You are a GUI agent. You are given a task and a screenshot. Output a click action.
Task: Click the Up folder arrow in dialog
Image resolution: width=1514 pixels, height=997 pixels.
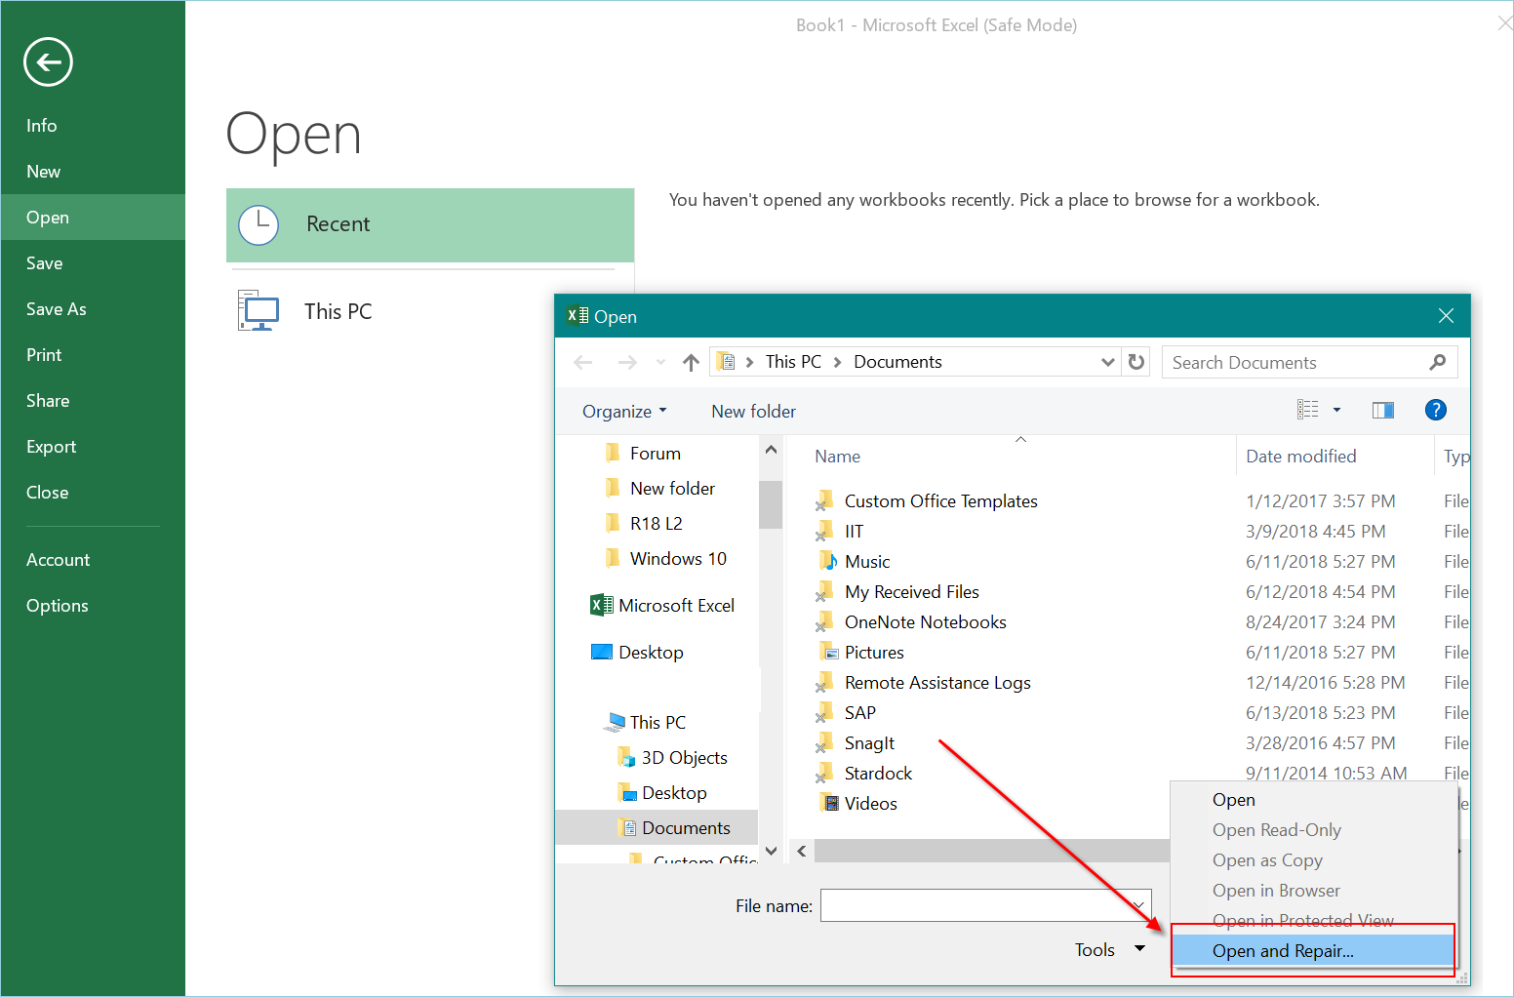[x=691, y=363]
